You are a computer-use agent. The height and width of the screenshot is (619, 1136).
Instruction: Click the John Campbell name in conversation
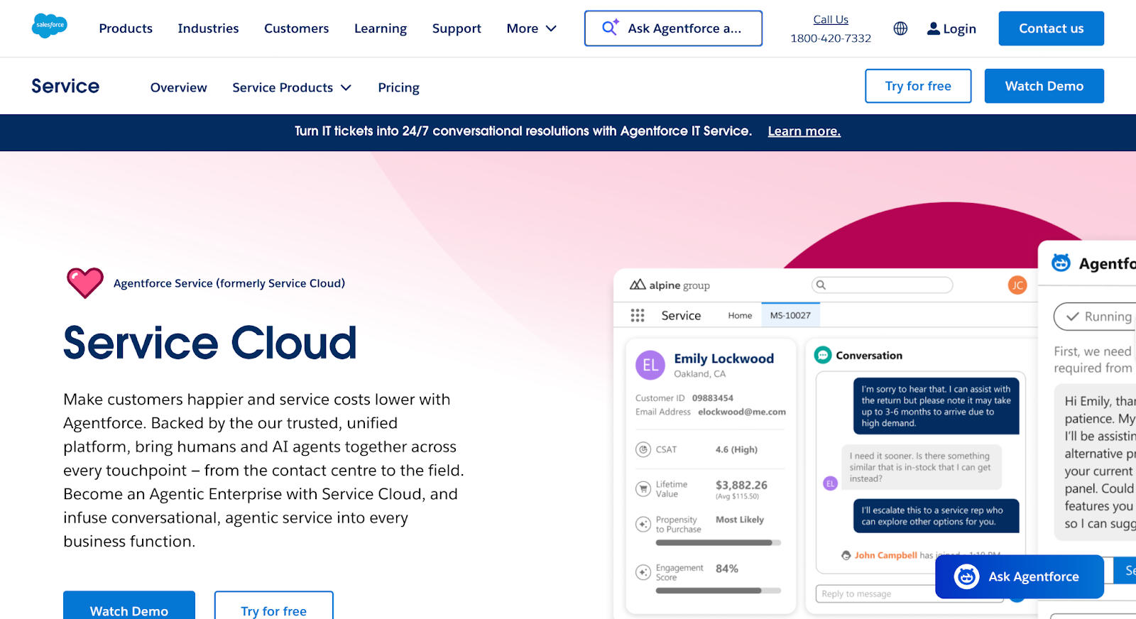click(x=886, y=555)
